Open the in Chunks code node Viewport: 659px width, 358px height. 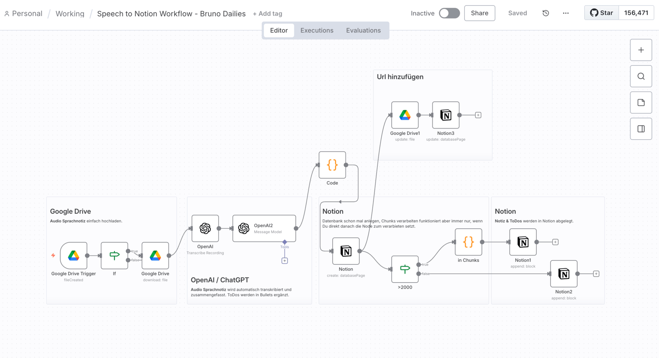pos(469,242)
